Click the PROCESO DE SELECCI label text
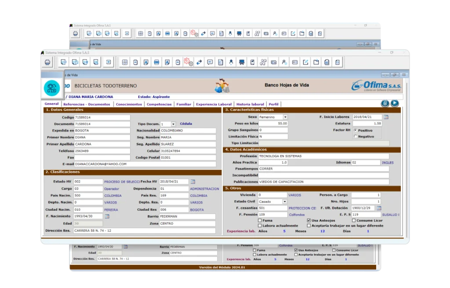Screen dimensions: 450x288 pyautogui.click(x=122, y=182)
